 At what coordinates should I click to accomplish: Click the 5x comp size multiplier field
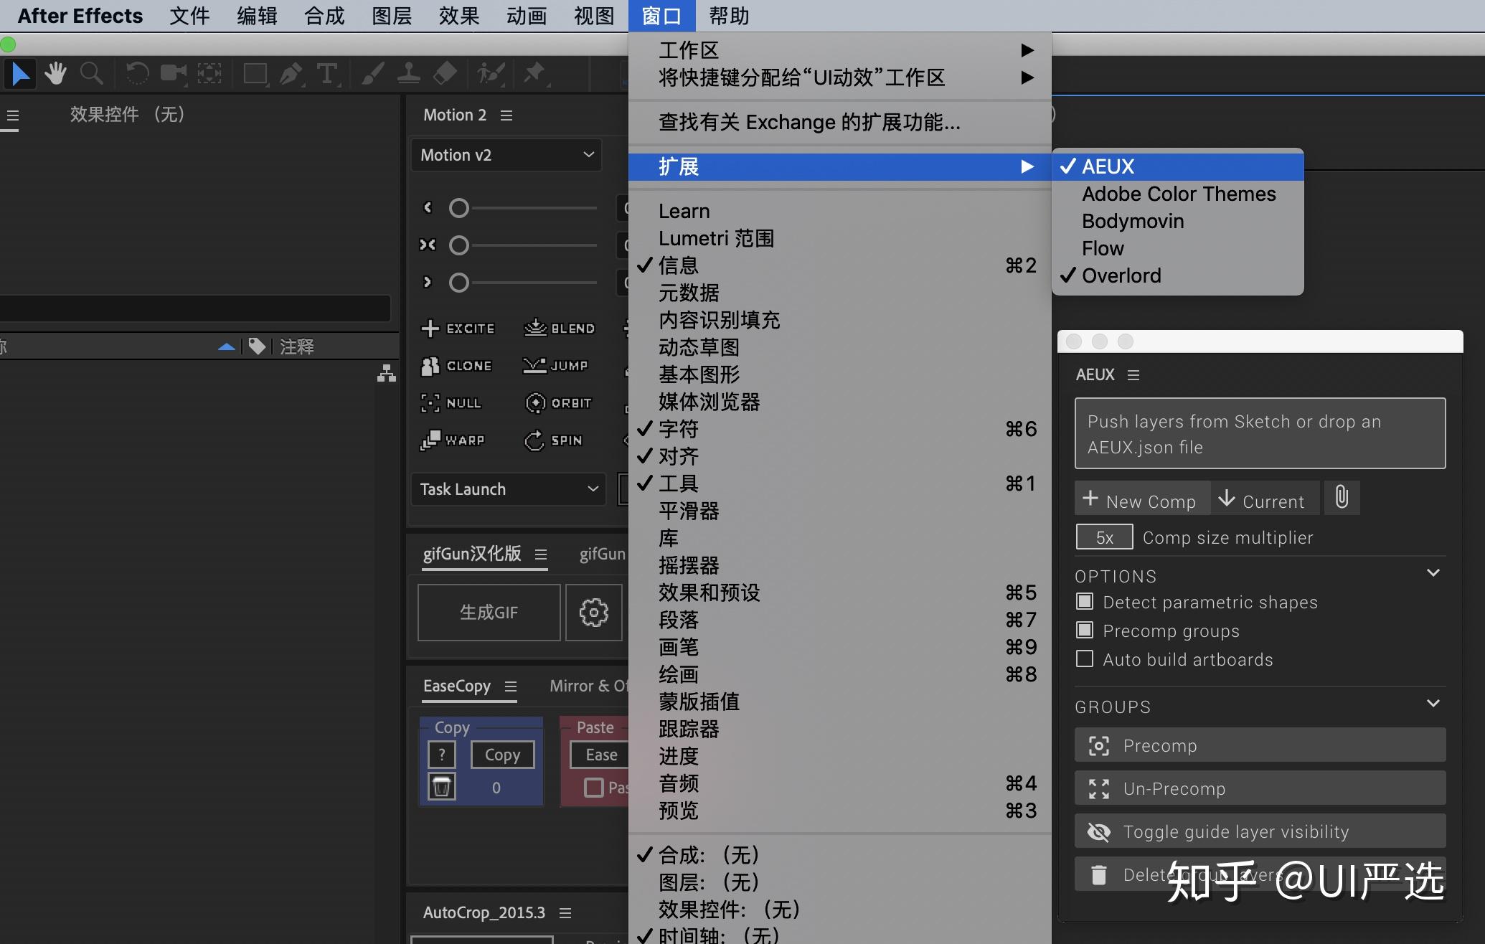click(x=1103, y=537)
